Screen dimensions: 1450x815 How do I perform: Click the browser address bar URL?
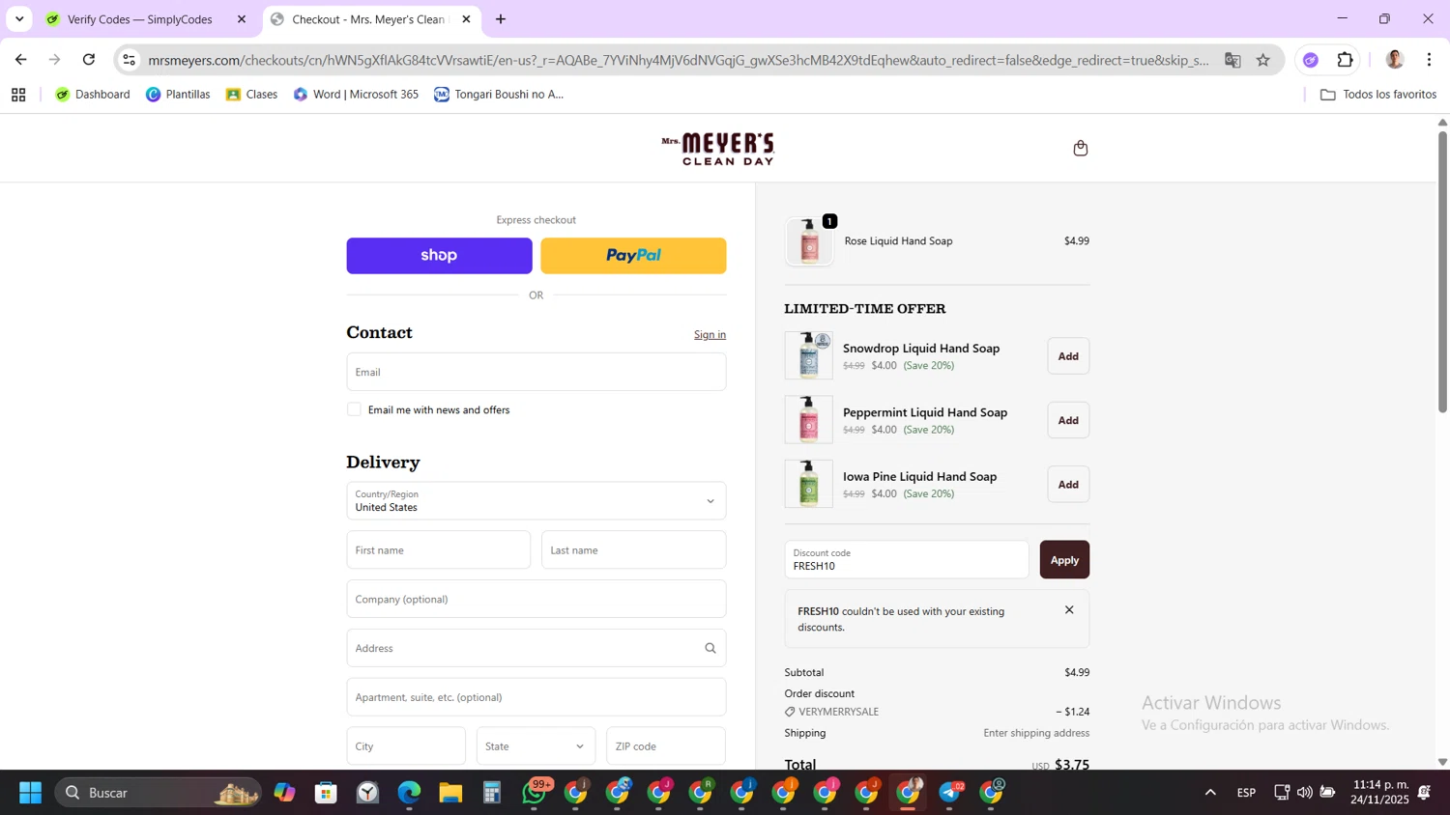tap(679, 60)
